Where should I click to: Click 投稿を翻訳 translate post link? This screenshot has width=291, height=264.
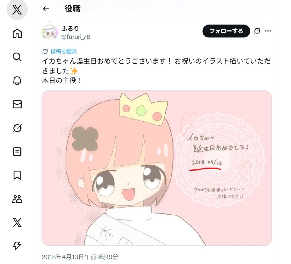click(64, 51)
